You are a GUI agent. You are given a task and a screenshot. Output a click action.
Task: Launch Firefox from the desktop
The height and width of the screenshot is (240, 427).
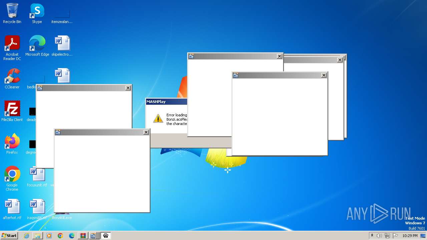(x=12, y=144)
